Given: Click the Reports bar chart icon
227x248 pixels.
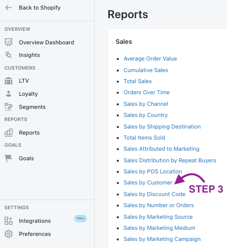Looking at the screenshot, I should (9, 133).
